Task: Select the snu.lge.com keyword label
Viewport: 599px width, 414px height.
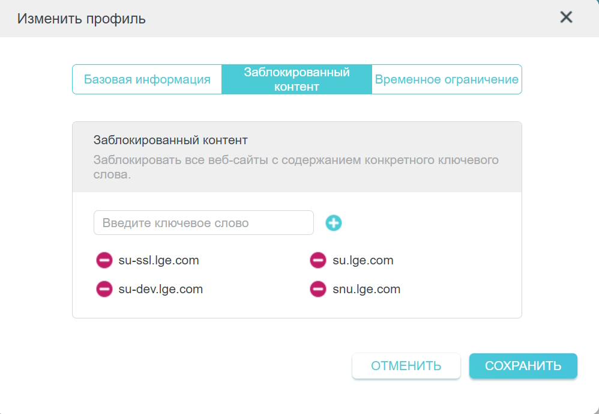Action: pos(366,289)
